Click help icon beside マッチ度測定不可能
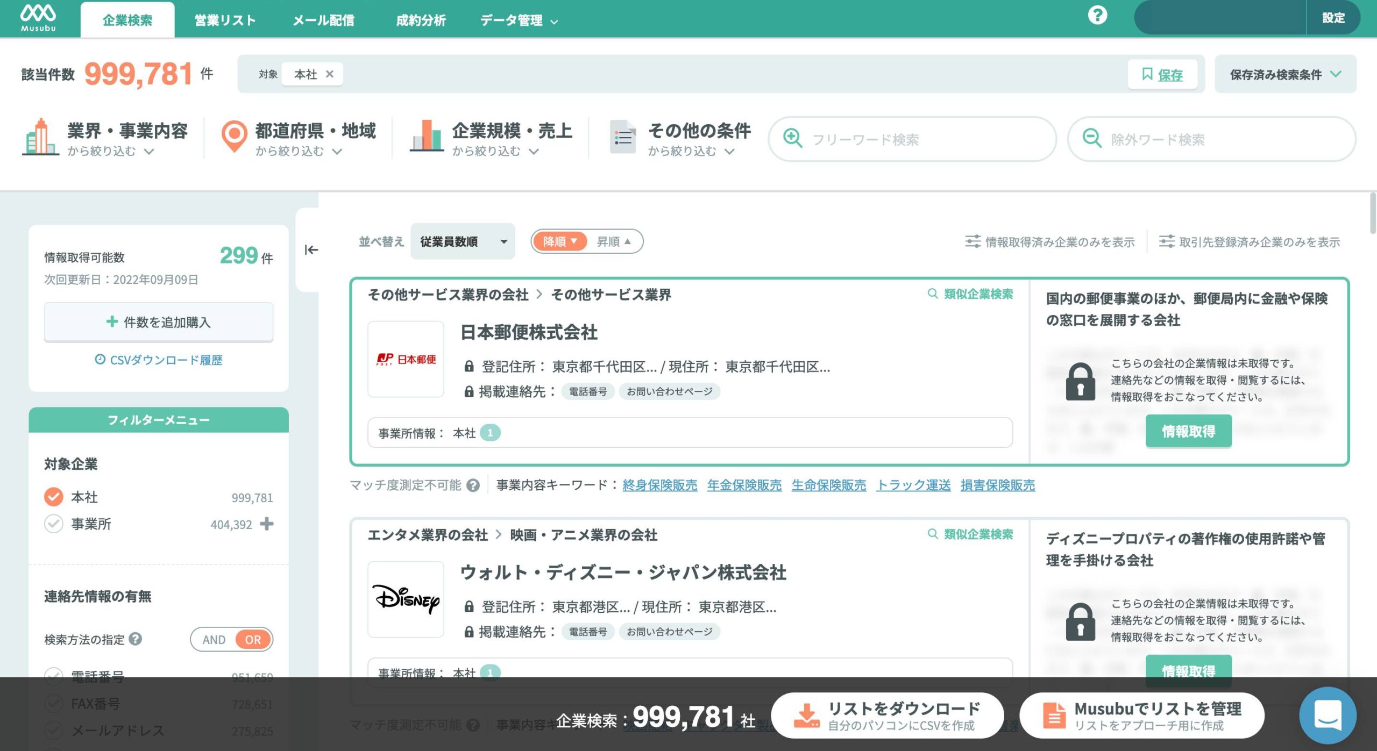The height and width of the screenshot is (751, 1377). click(473, 485)
